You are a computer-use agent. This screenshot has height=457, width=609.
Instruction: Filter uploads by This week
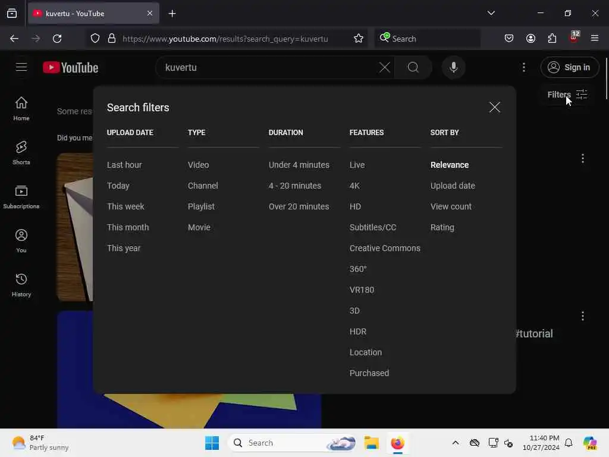click(125, 206)
